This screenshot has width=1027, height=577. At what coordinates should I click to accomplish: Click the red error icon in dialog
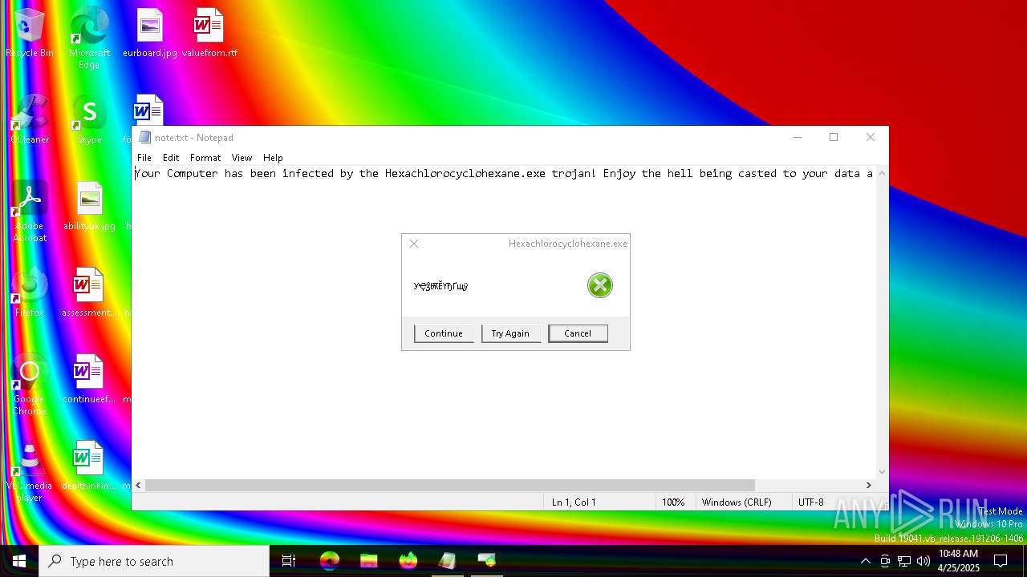pos(600,285)
